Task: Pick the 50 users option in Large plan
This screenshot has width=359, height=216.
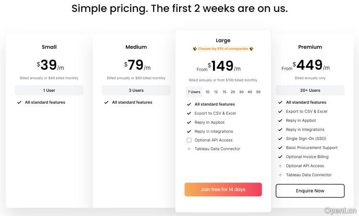Action: pyautogui.click(x=258, y=92)
